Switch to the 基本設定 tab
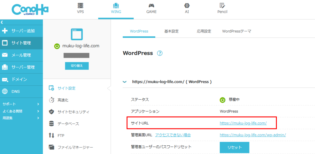Screen dimensions: 315x154 [171, 31]
